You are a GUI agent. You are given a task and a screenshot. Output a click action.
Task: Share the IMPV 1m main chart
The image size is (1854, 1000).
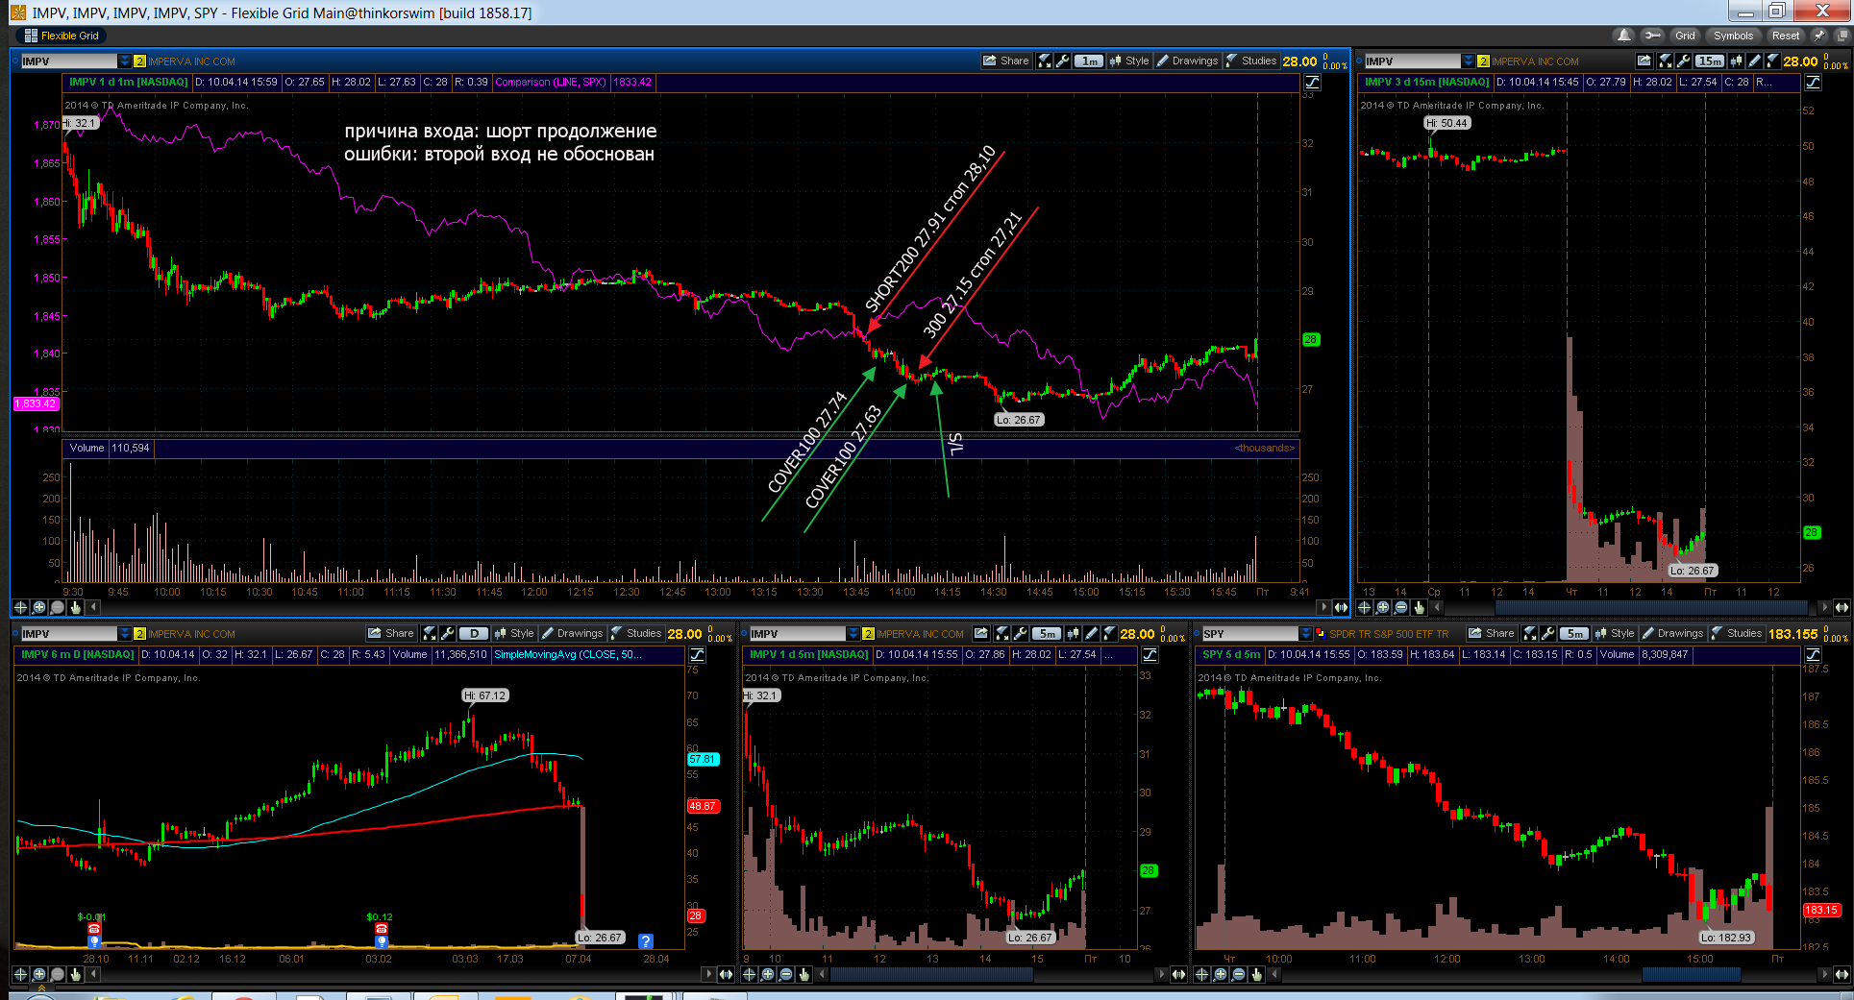[x=1005, y=61]
